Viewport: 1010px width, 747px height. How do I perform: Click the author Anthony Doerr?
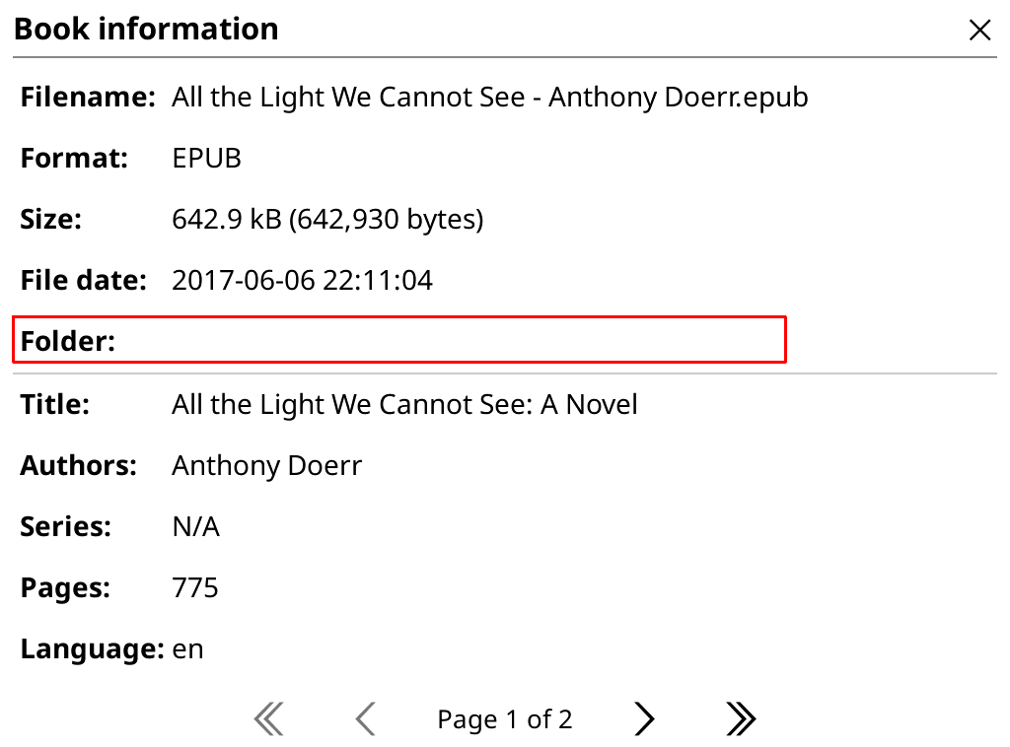coord(266,465)
